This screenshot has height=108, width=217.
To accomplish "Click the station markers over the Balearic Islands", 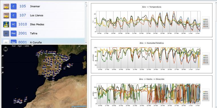I will 69,66.
